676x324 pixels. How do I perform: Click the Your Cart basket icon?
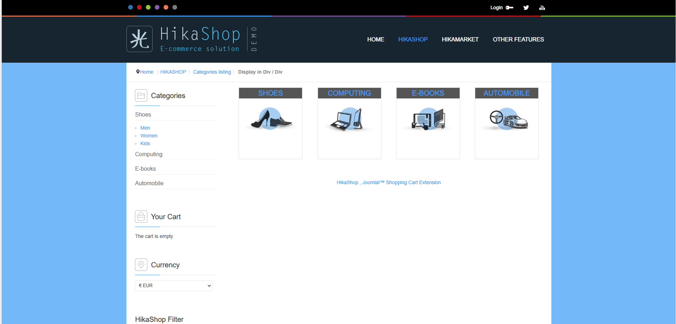pos(141,217)
